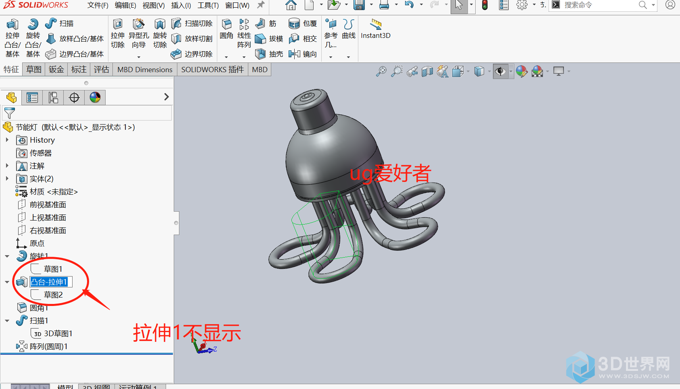Choose the 边界凸台/基体 boundary boss tool
Viewport: 680px width, 389px height.
pyautogui.click(x=75, y=54)
